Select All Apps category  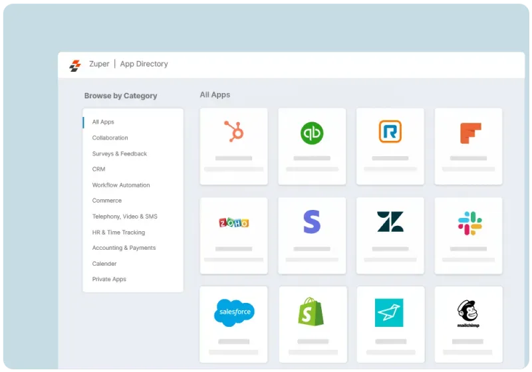(103, 122)
